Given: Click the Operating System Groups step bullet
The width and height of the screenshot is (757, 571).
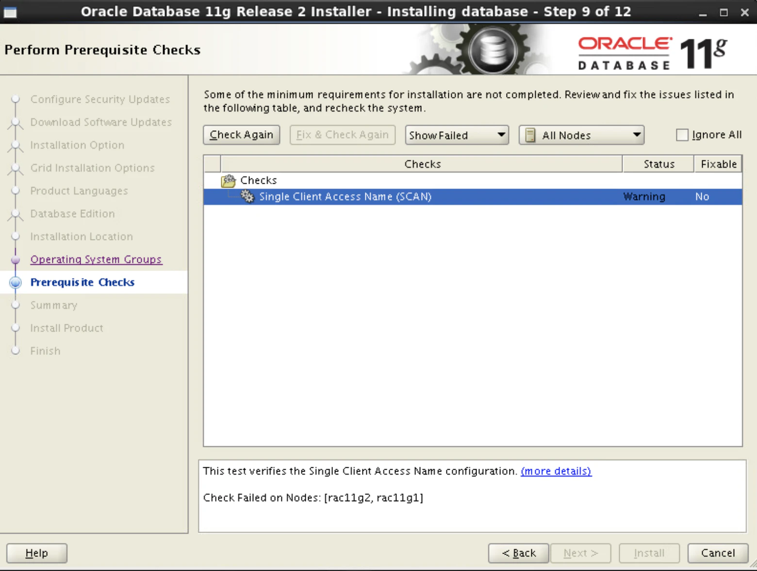Looking at the screenshot, I should pos(16,260).
